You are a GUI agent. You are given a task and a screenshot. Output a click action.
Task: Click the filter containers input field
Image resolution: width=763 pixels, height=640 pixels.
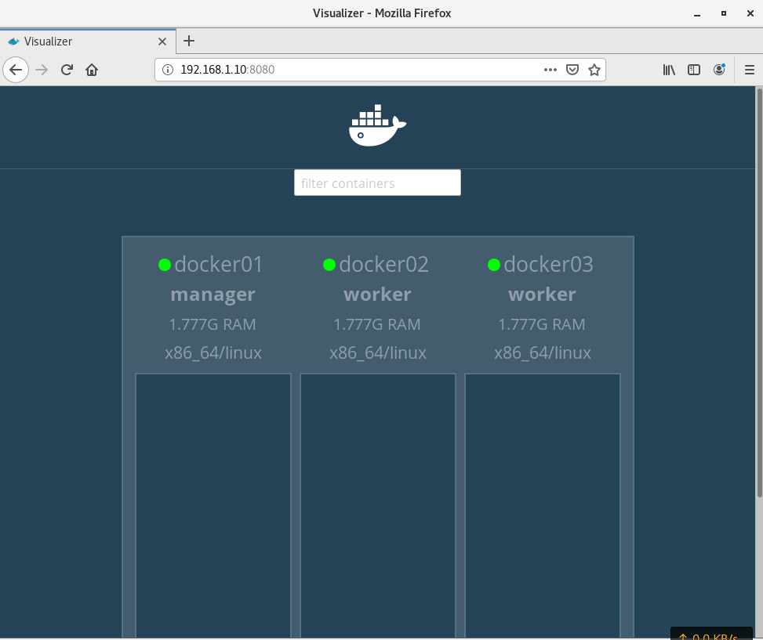(378, 183)
